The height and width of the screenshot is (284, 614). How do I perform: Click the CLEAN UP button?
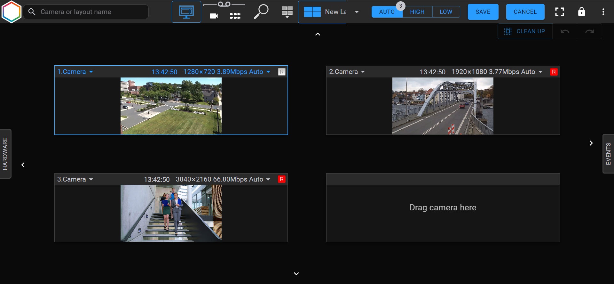pyautogui.click(x=525, y=31)
